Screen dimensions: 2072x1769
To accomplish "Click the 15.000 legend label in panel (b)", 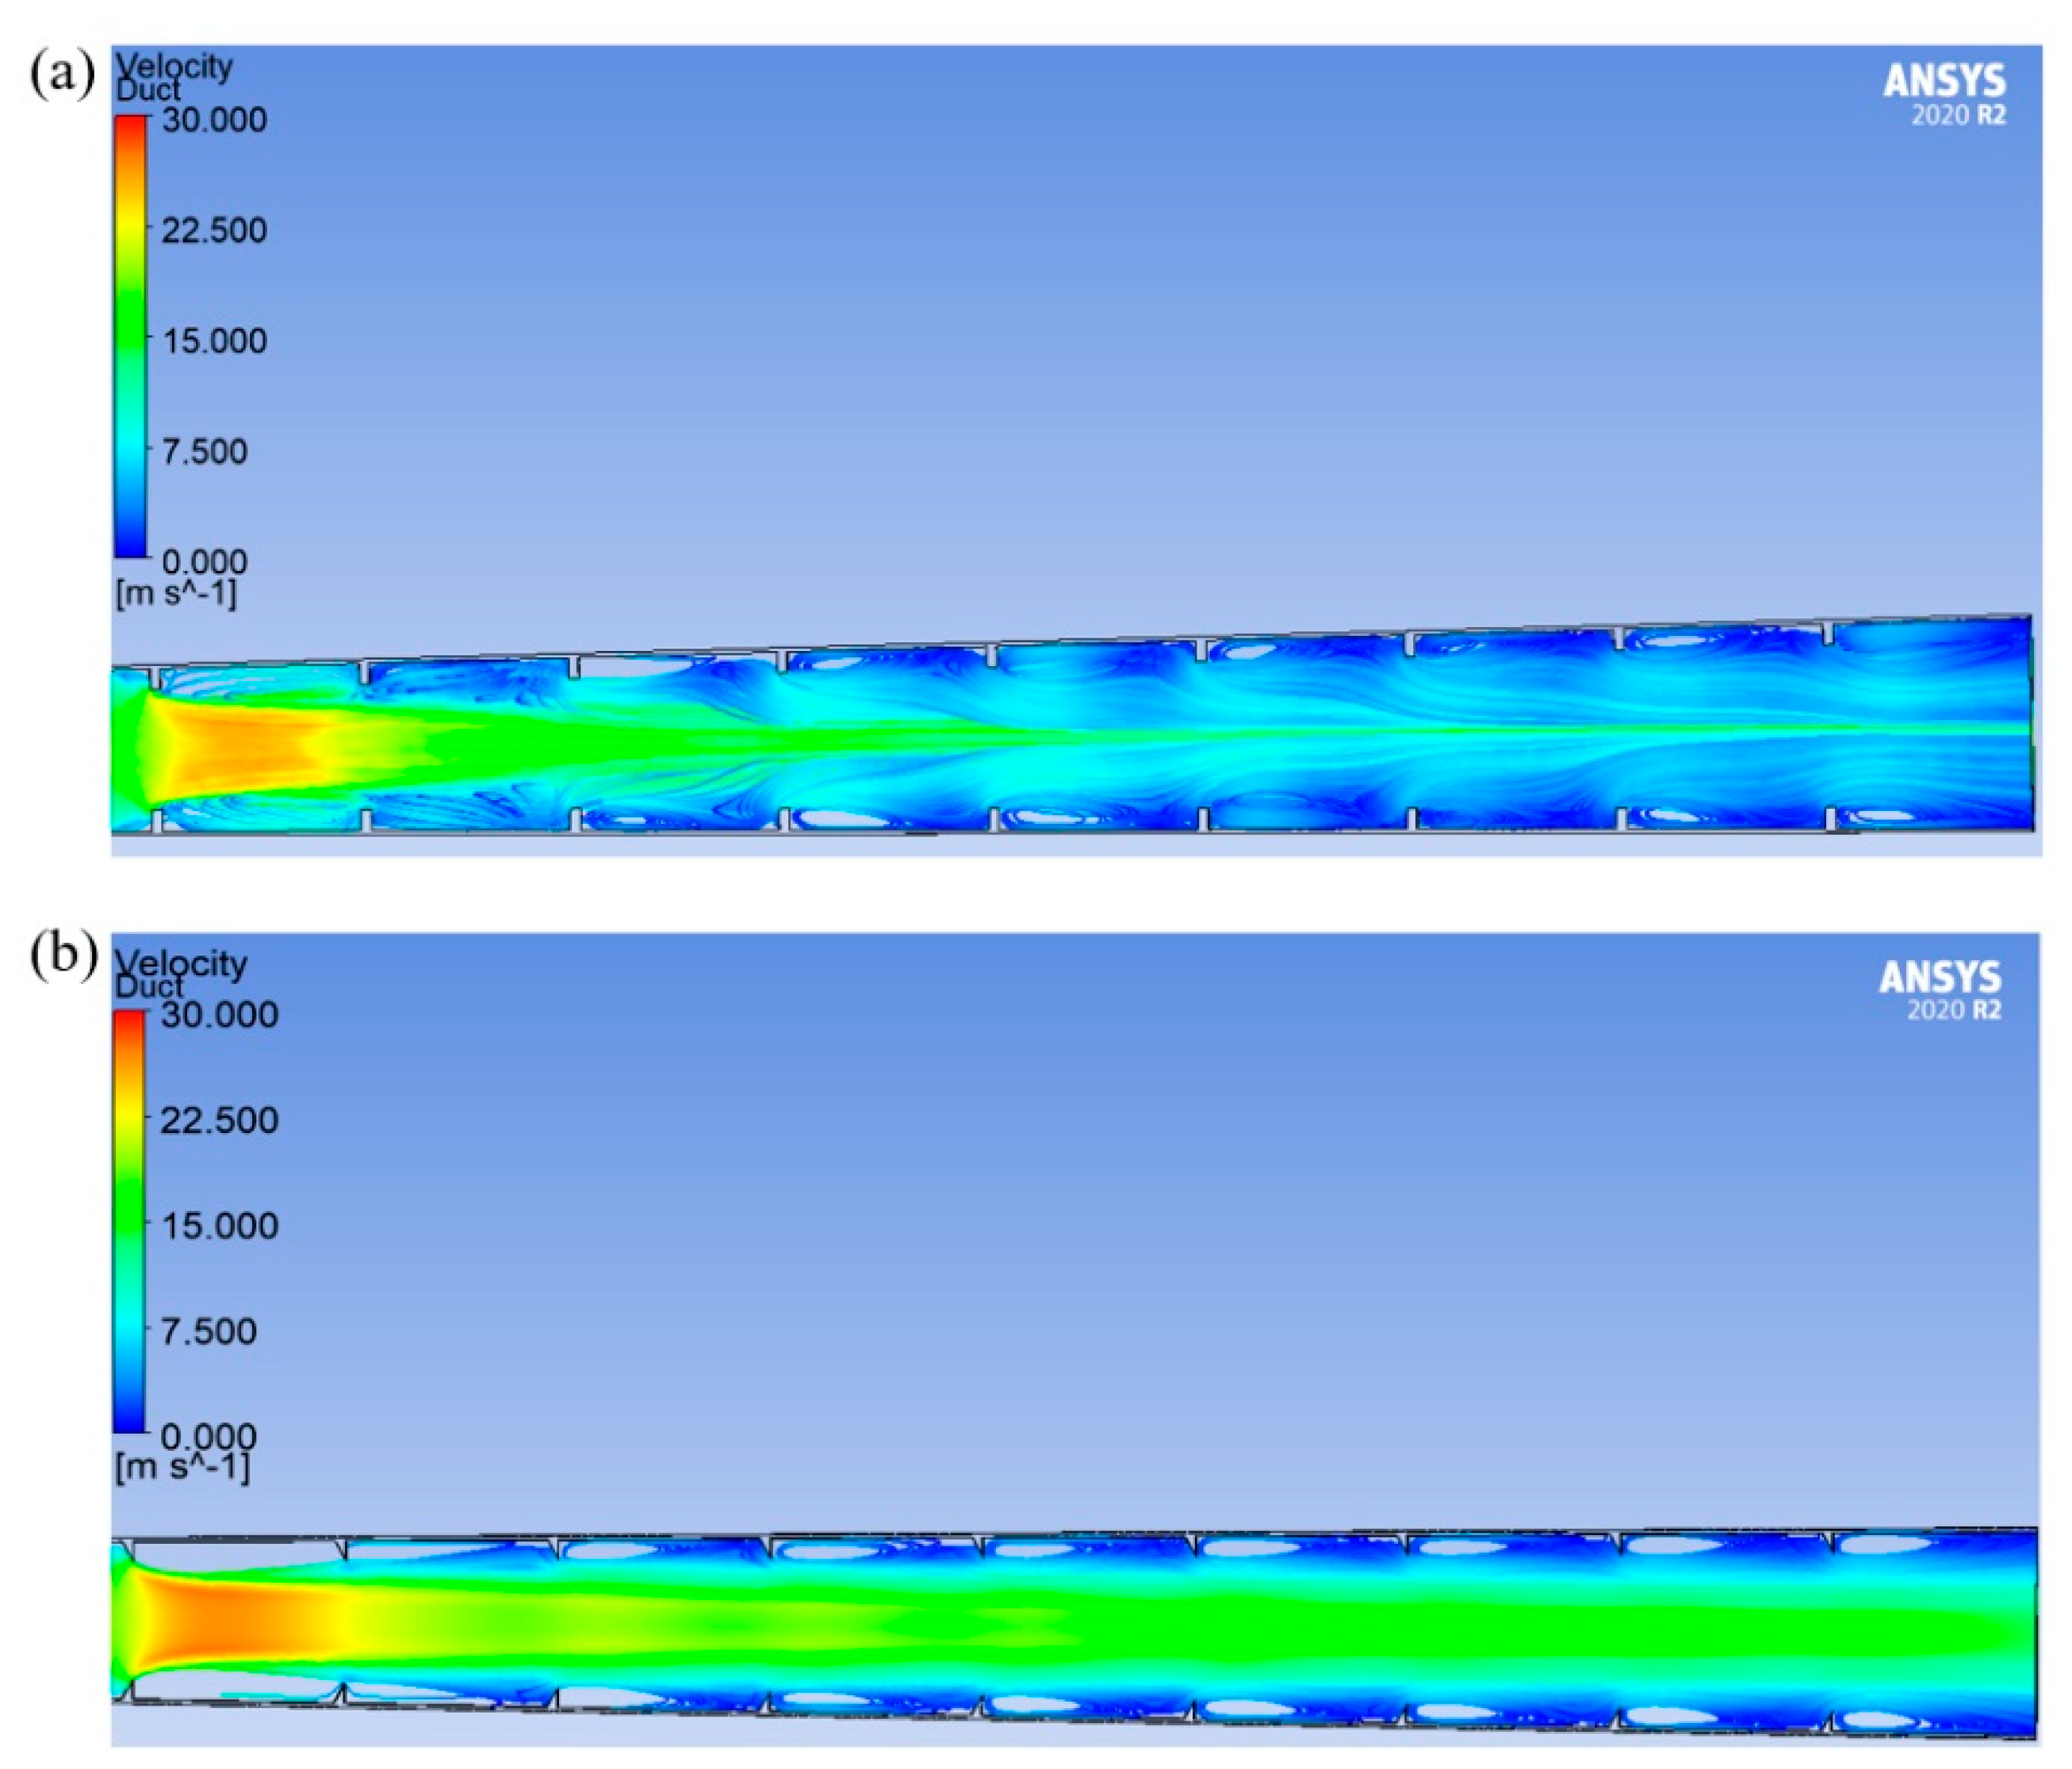I will click(x=219, y=1225).
